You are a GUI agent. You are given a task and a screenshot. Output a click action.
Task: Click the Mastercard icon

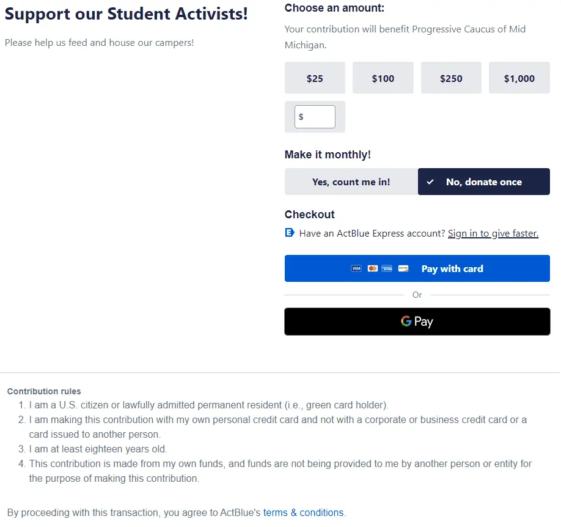[372, 268]
